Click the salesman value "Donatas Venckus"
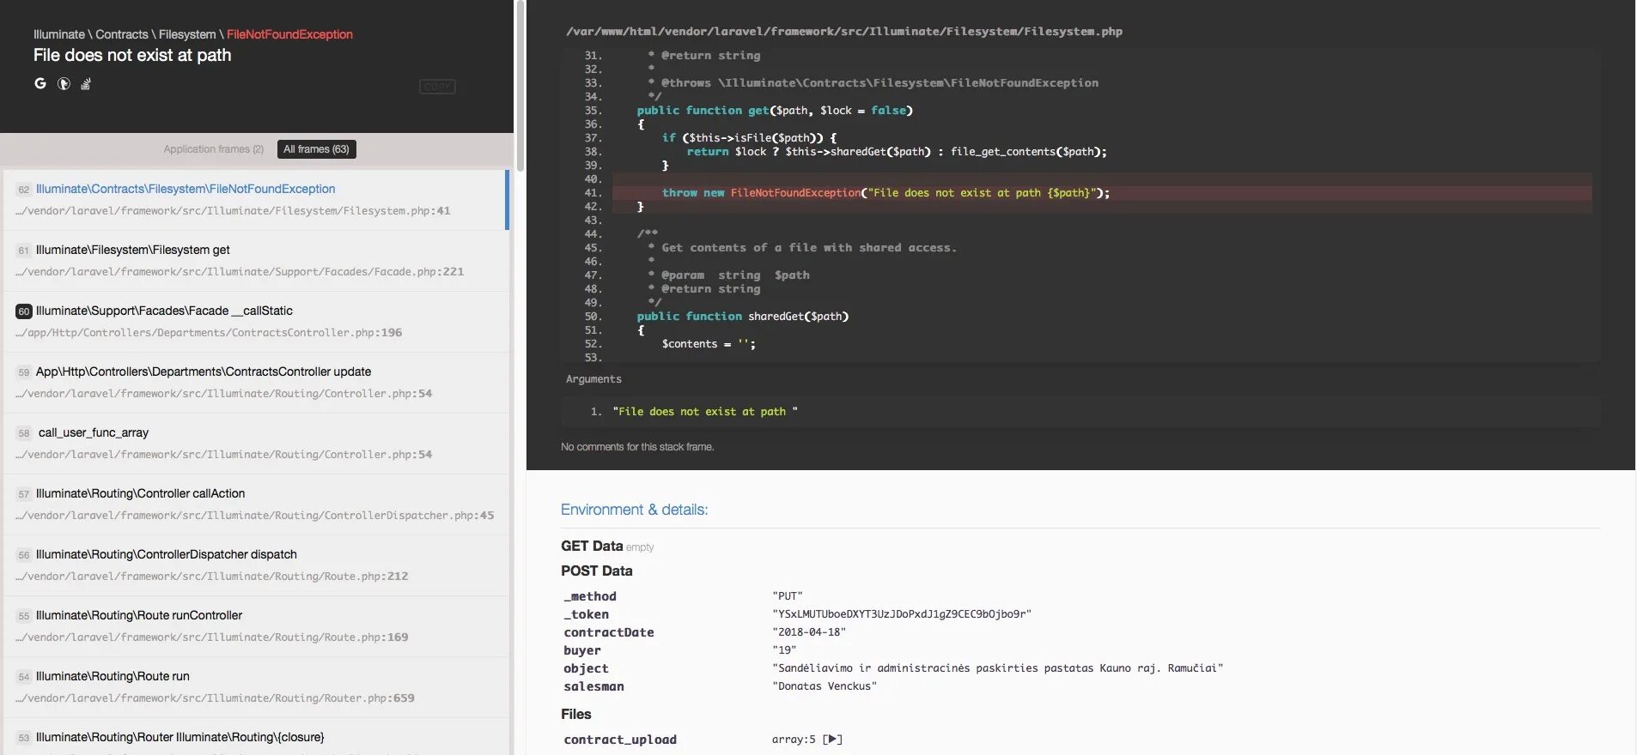The height and width of the screenshot is (755, 1637). [x=825, y=686]
